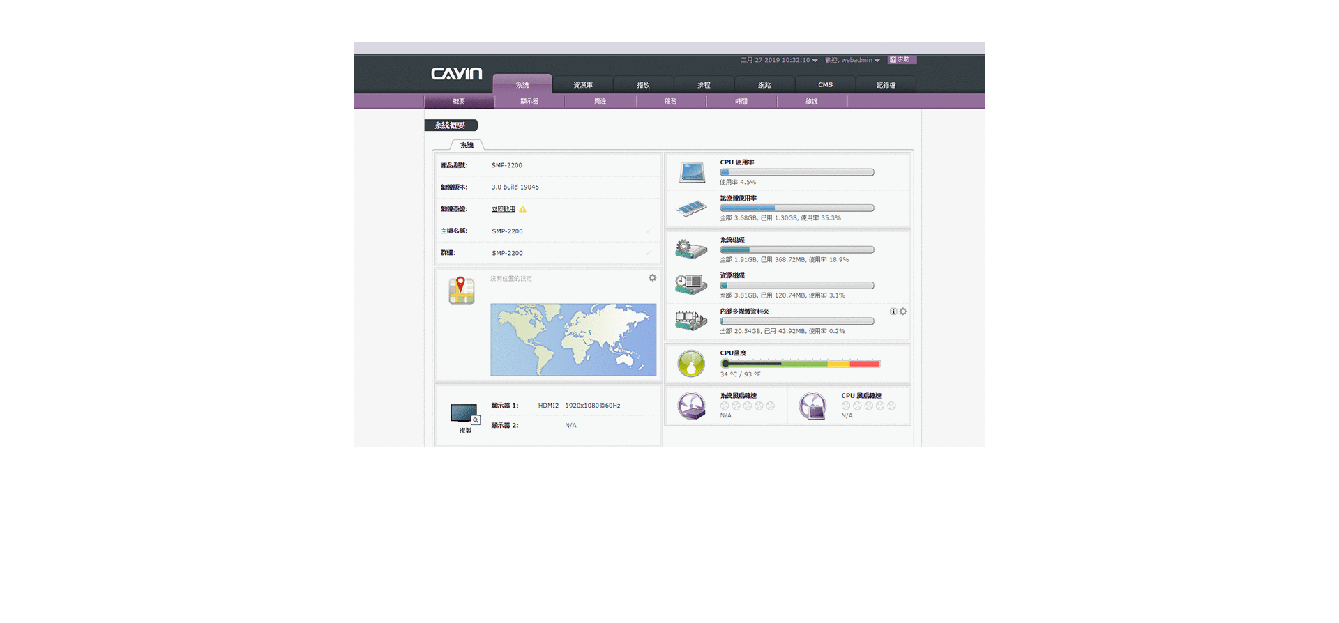Click the 沒有位置的設定 text
The image size is (1339, 623).
pos(511,279)
